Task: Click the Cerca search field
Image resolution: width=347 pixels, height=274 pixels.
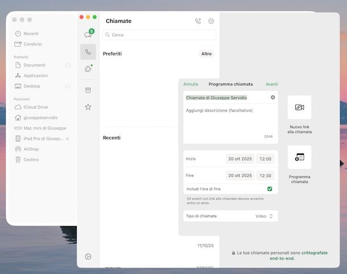Action: point(159,35)
